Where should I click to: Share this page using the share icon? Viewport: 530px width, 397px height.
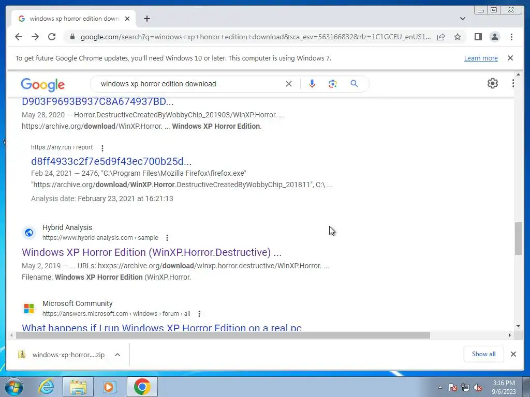coord(441,37)
